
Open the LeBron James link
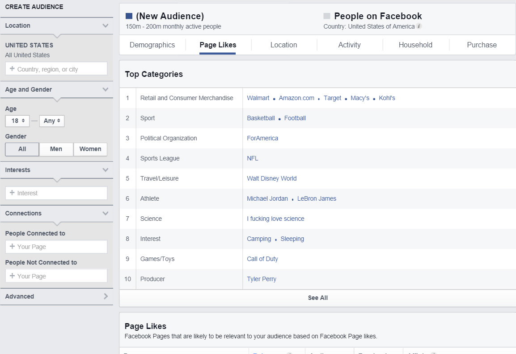tap(317, 198)
